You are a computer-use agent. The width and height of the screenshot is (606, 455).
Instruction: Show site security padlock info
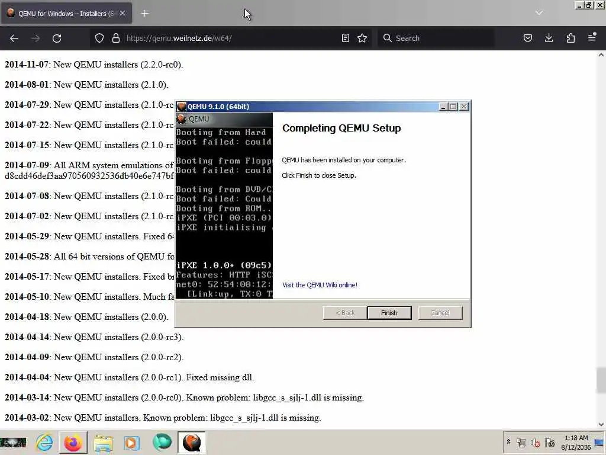115,38
